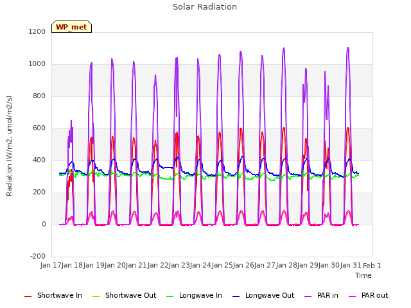Toggle the Longwave Out legend entry
This screenshot has width=411, height=308.
[x=263, y=295]
